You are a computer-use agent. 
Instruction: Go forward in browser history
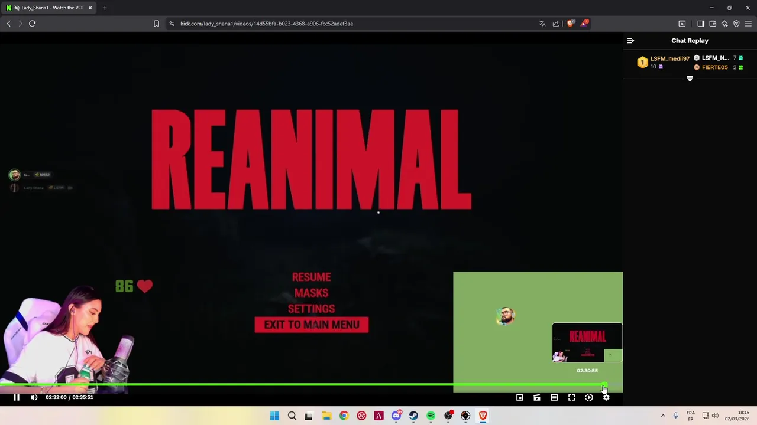point(20,24)
